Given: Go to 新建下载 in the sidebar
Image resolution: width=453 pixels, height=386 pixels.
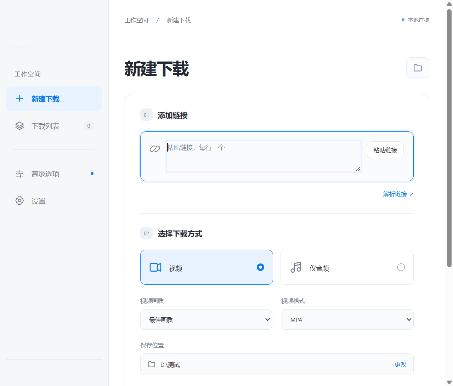Looking at the screenshot, I should [x=54, y=99].
